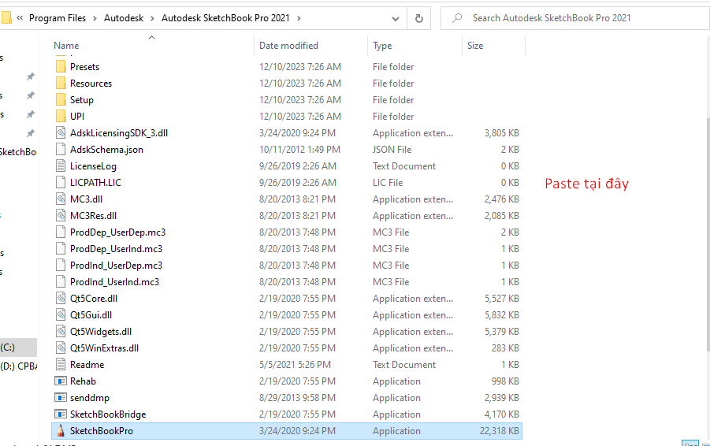
Task: Select file name AdskLicensingSDK_3.dll
Action: click(x=119, y=132)
